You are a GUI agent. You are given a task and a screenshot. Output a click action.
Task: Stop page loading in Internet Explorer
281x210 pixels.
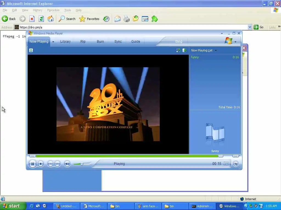point(32,19)
